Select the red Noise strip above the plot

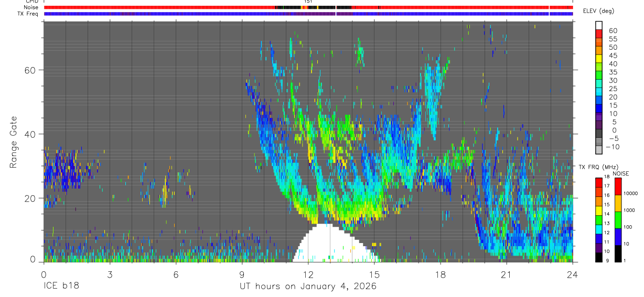point(308,7)
